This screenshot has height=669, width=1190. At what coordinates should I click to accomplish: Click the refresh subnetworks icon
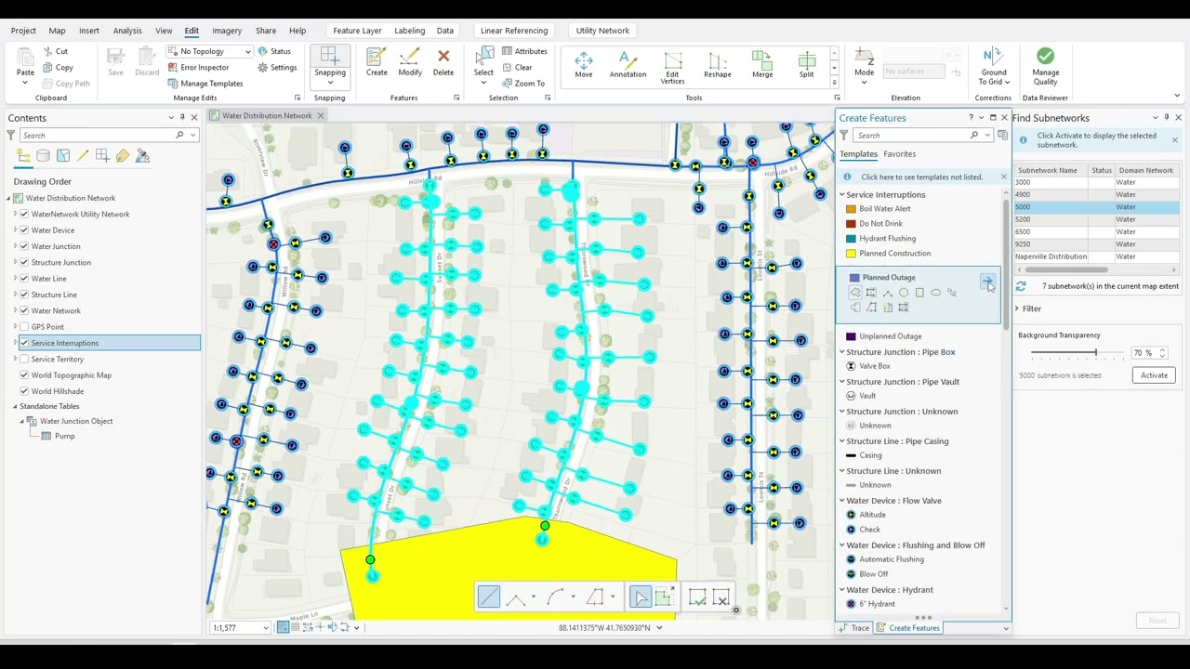point(1021,286)
